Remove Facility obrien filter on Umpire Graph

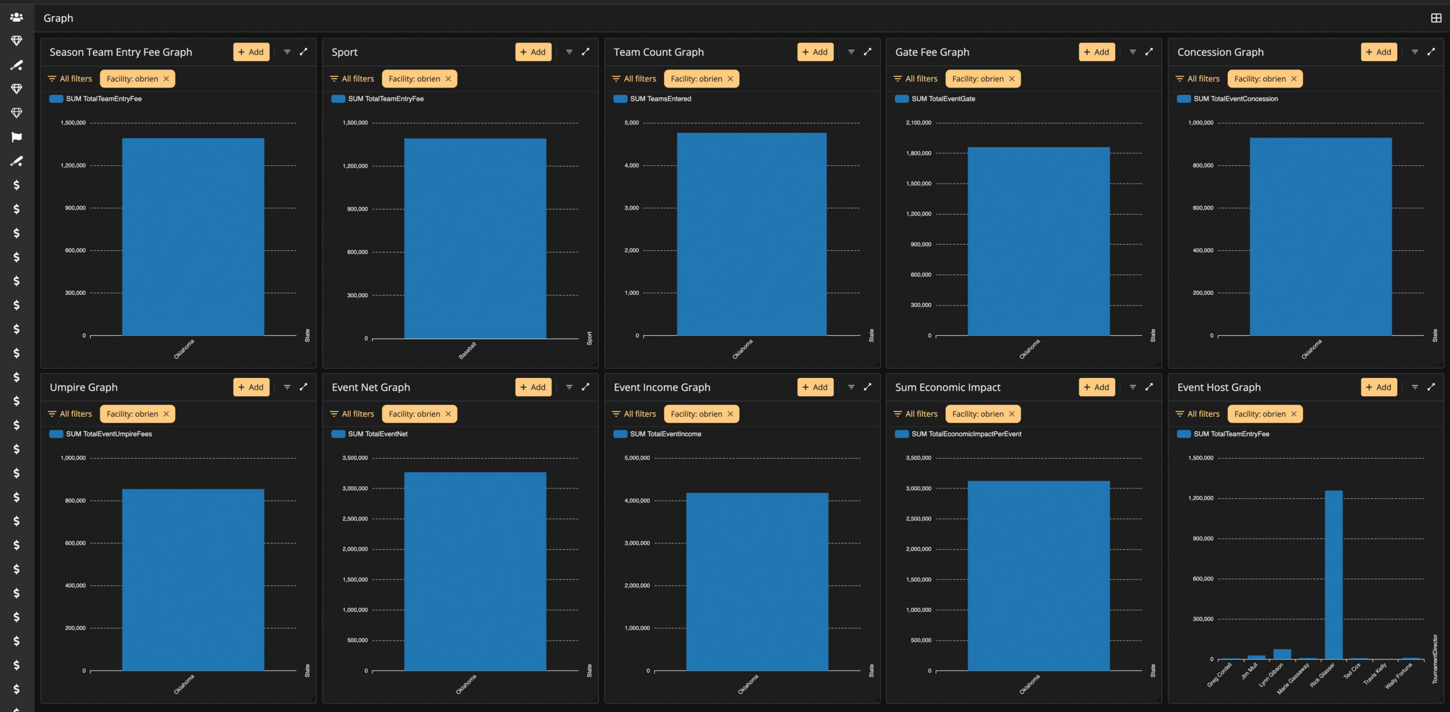(167, 414)
